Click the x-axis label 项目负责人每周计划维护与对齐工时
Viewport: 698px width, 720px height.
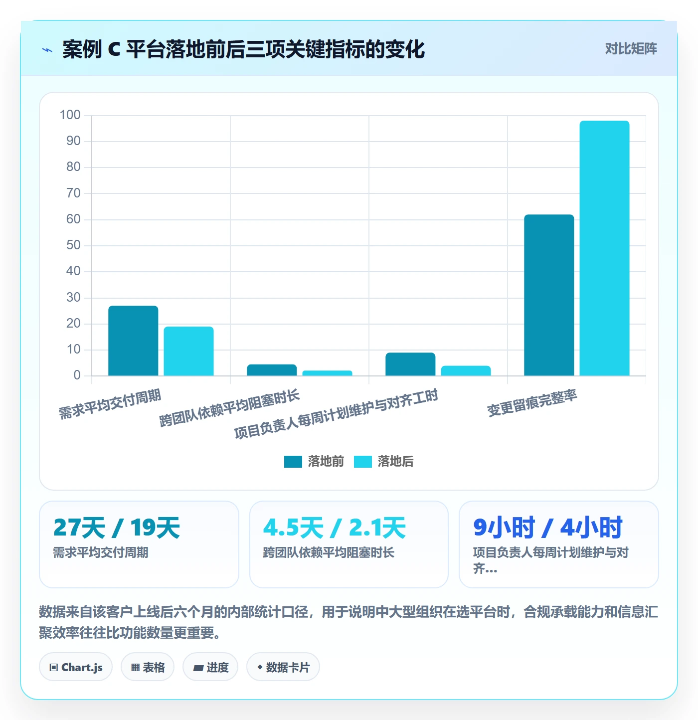[x=336, y=414]
